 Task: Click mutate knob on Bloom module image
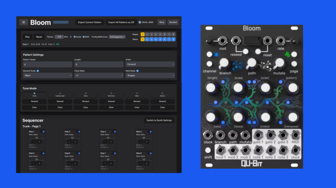point(279,63)
